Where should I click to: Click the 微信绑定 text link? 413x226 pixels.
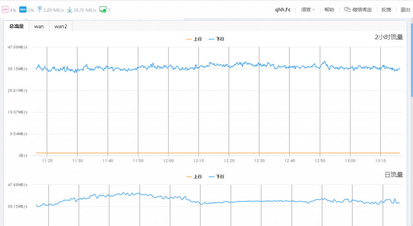362,10
